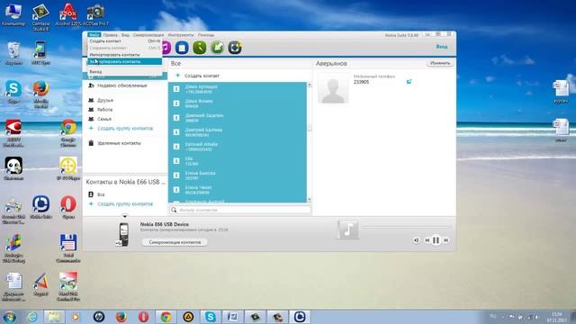Click Создать контакт plus link in list
Viewport: 576px width, 324px height.
coord(202,76)
